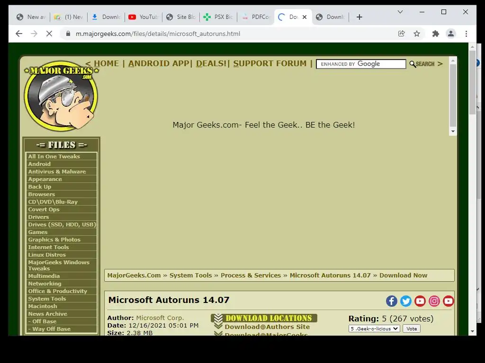Click the search magnifier icon
Viewport: 485px width, 363px height.
[413, 64]
